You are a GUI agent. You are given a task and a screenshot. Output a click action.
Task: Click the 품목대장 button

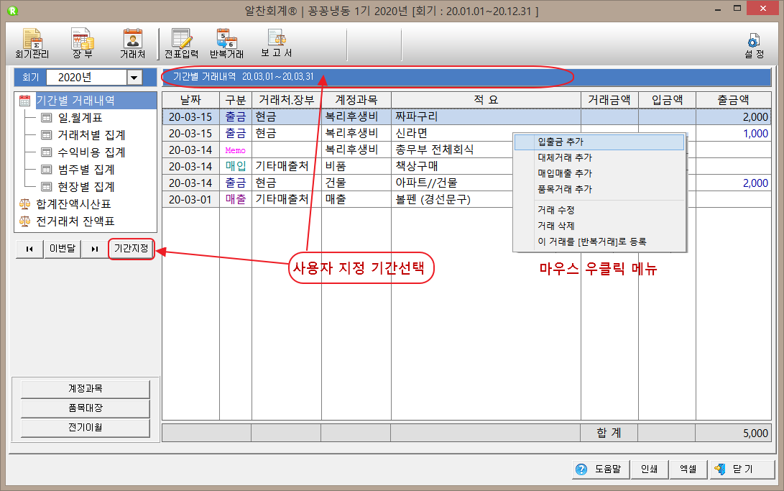tap(86, 408)
